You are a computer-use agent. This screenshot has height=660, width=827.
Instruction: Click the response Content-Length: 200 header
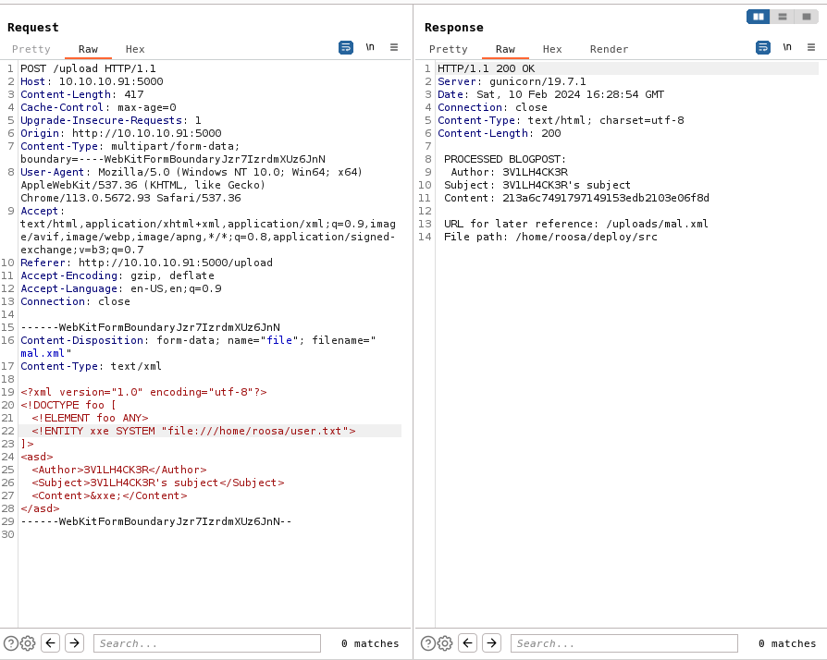499,133
